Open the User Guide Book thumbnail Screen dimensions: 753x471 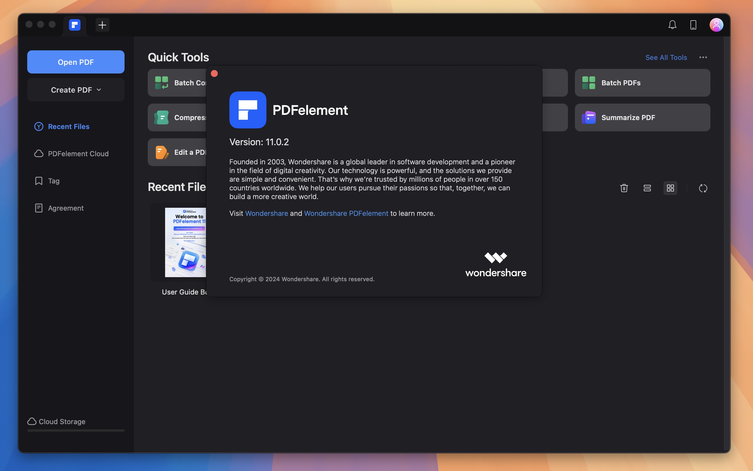click(185, 242)
